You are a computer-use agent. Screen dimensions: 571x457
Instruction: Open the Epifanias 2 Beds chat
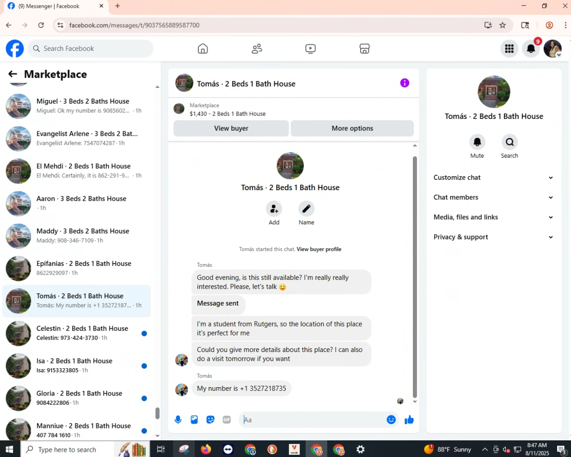tap(76, 268)
